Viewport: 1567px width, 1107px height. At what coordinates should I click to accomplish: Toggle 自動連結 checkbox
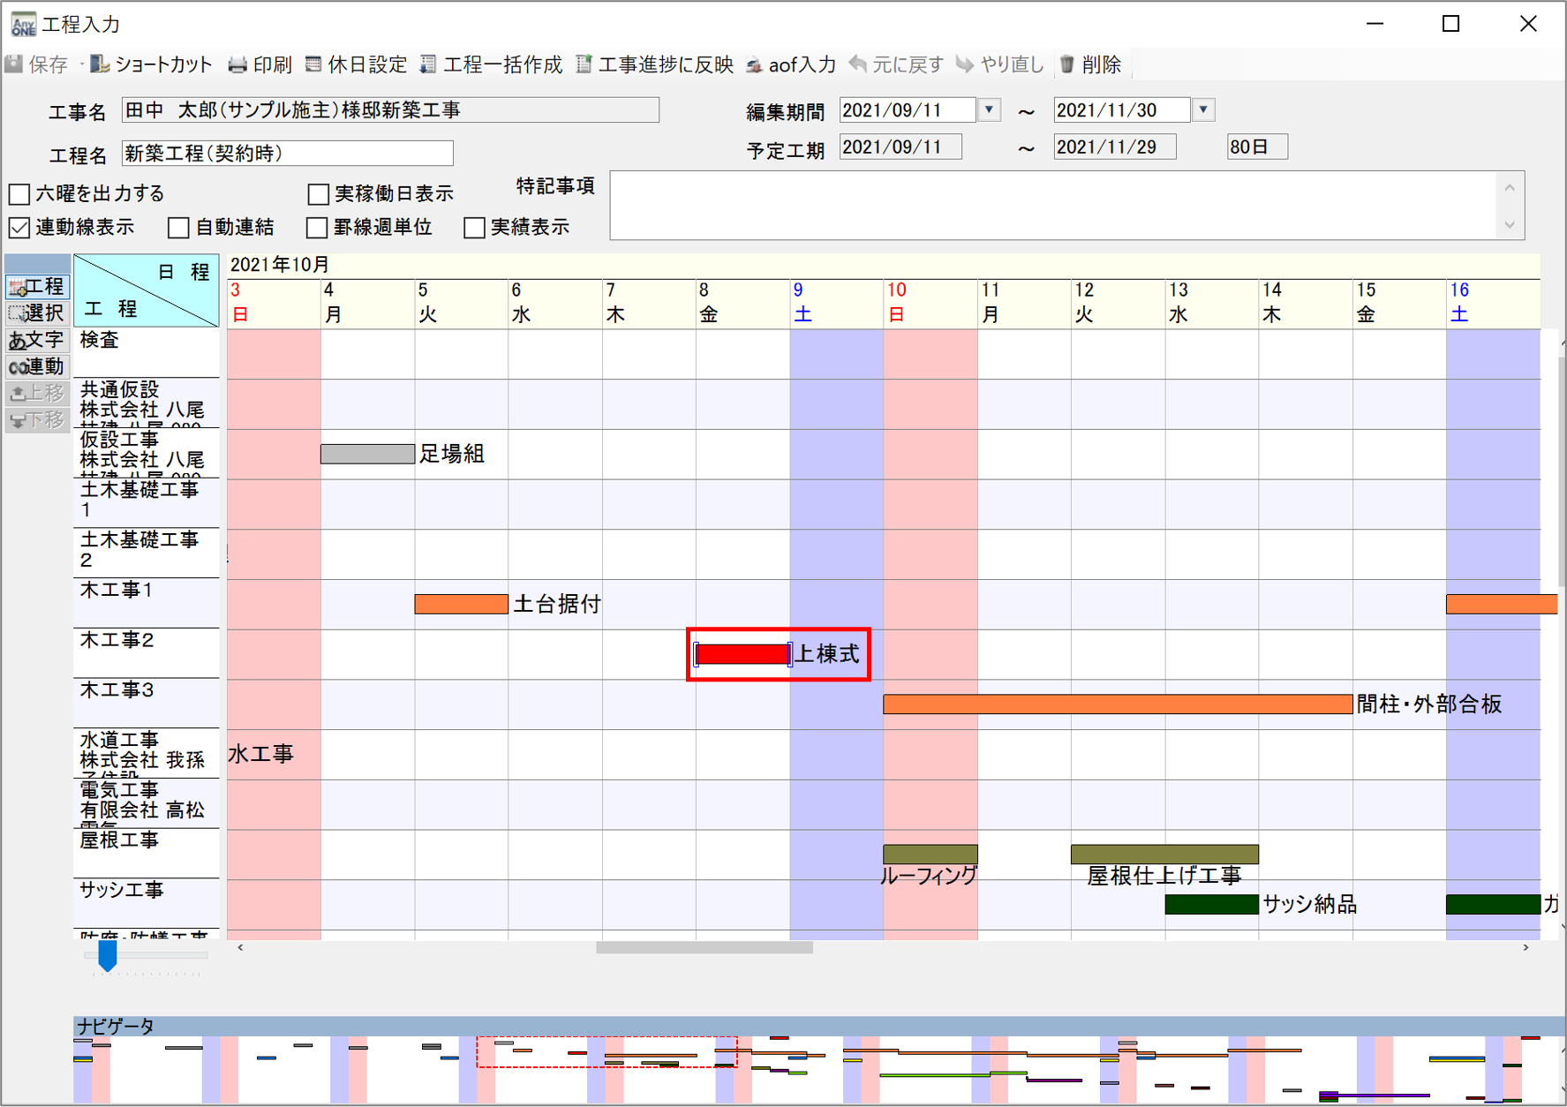click(x=178, y=228)
